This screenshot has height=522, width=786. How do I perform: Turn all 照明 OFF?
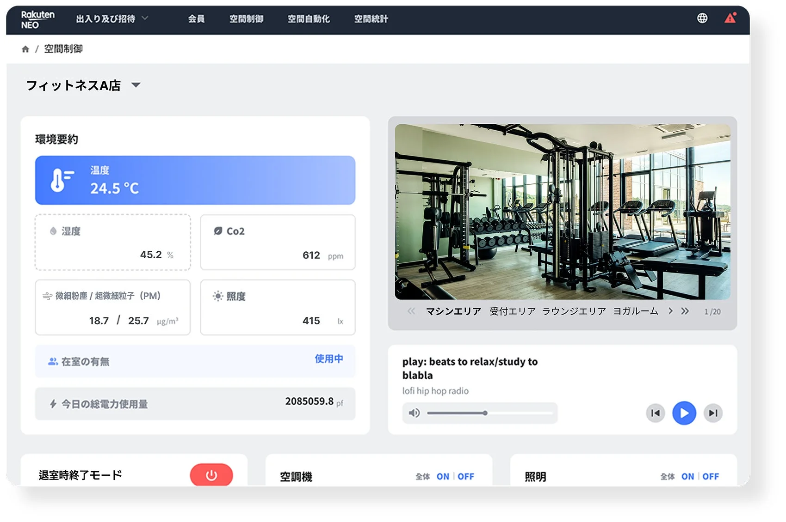click(711, 476)
